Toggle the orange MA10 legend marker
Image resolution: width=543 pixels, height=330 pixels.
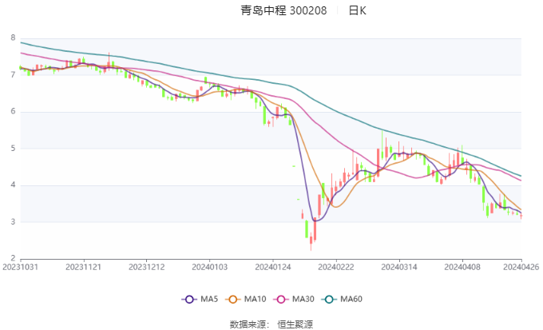(235, 299)
